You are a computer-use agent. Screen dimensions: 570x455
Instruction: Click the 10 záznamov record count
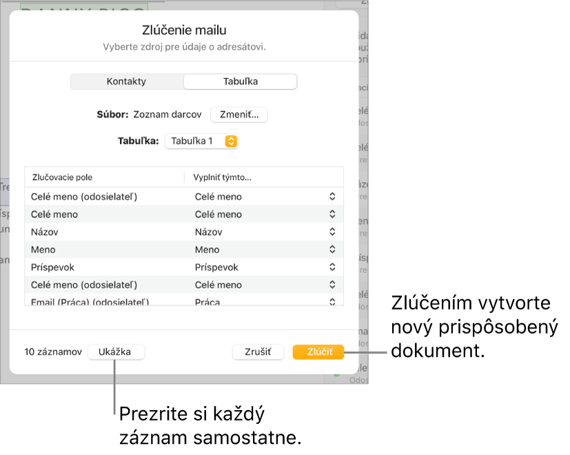tap(53, 352)
